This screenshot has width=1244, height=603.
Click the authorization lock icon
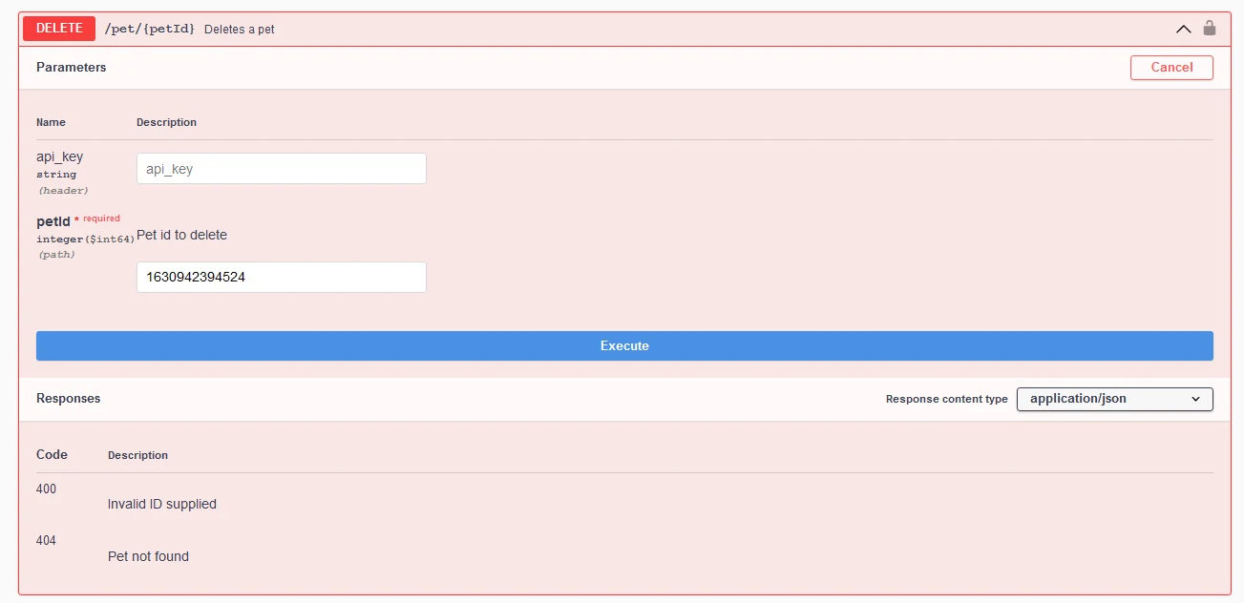pos(1210,28)
